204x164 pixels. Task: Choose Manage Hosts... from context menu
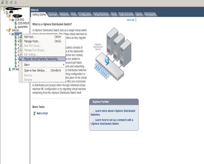coord(42,41)
